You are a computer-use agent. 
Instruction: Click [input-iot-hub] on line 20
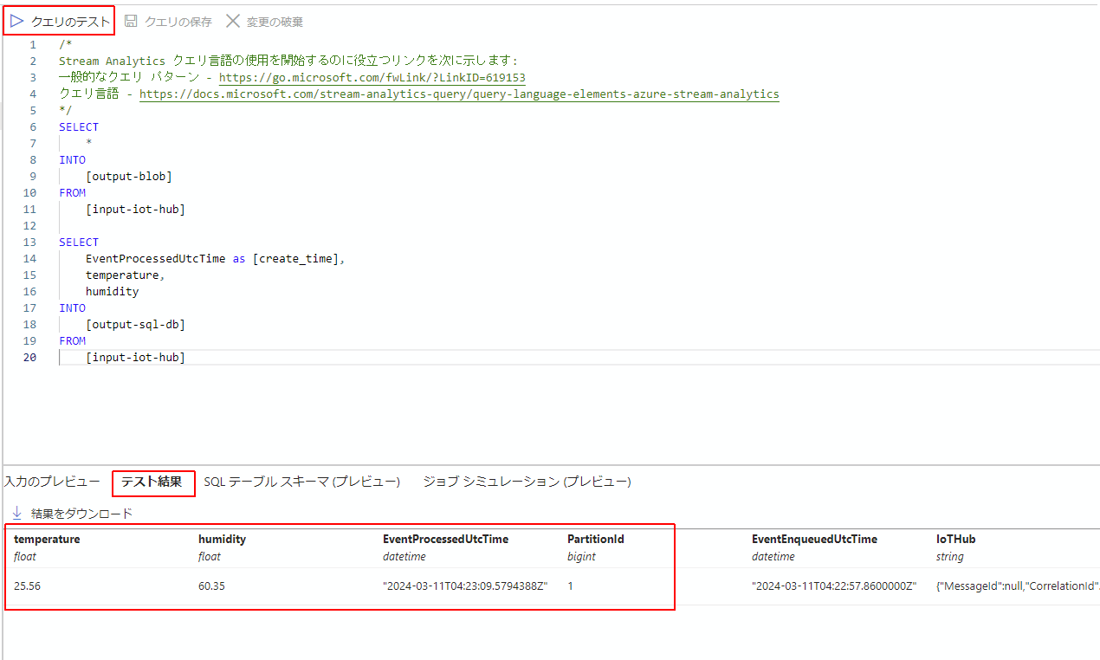coord(135,357)
